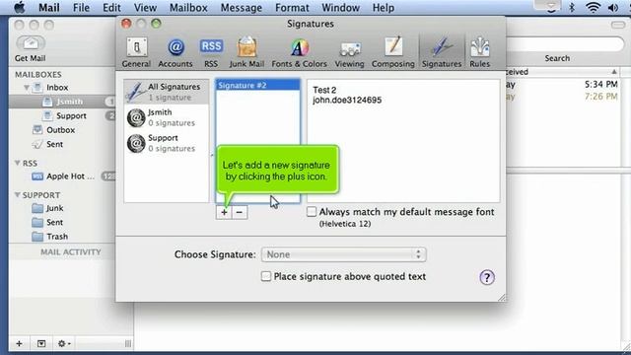Screen dimensions: 631x355
Task: Click the MAIL ACTIVITY header
Action: click(70, 252)
